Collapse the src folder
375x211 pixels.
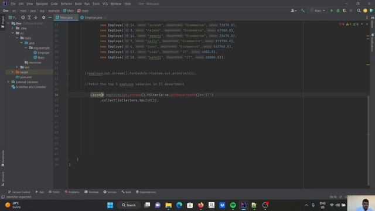pos(13,33)
